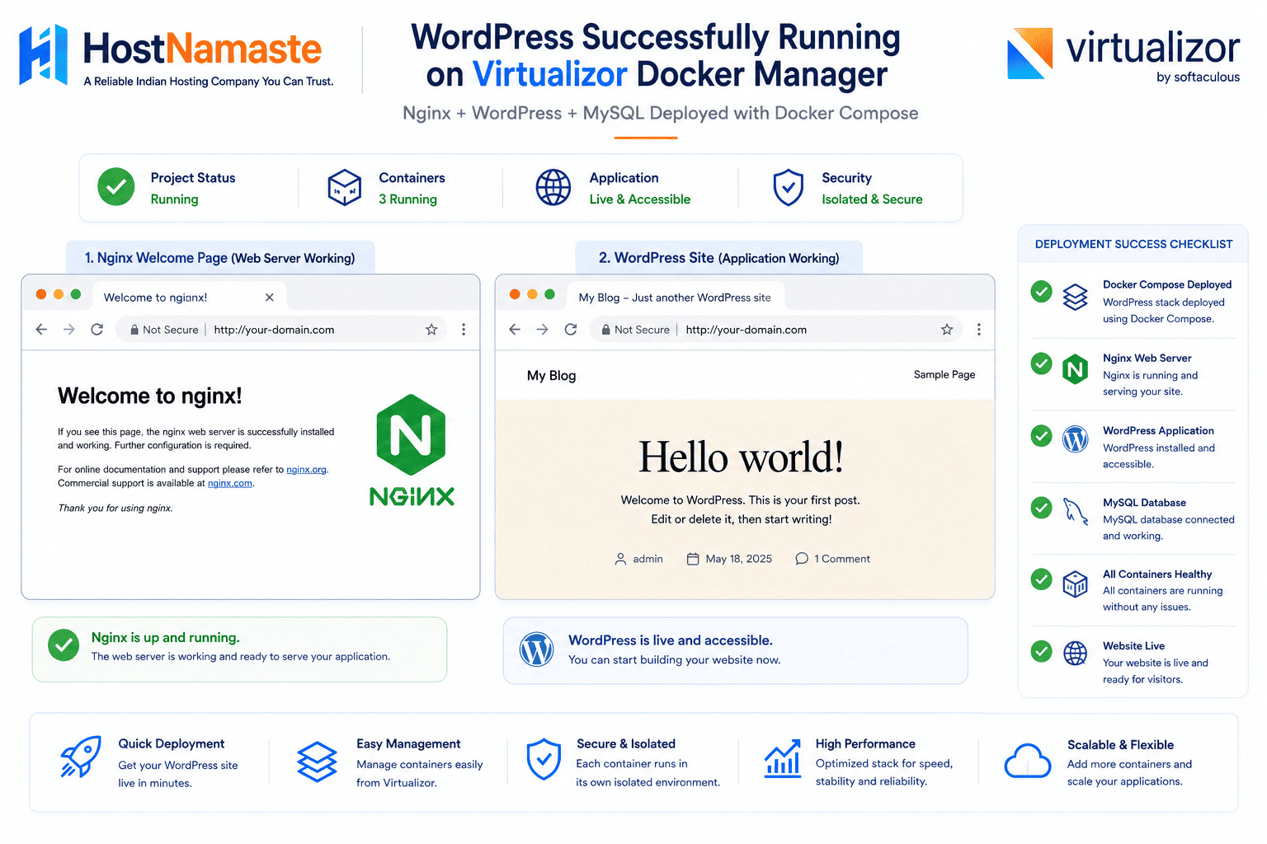The width and height of the screenshot is (1267, 844).
Task: Click the WordPress logo in the live banner
Action: tap(536, 650)
